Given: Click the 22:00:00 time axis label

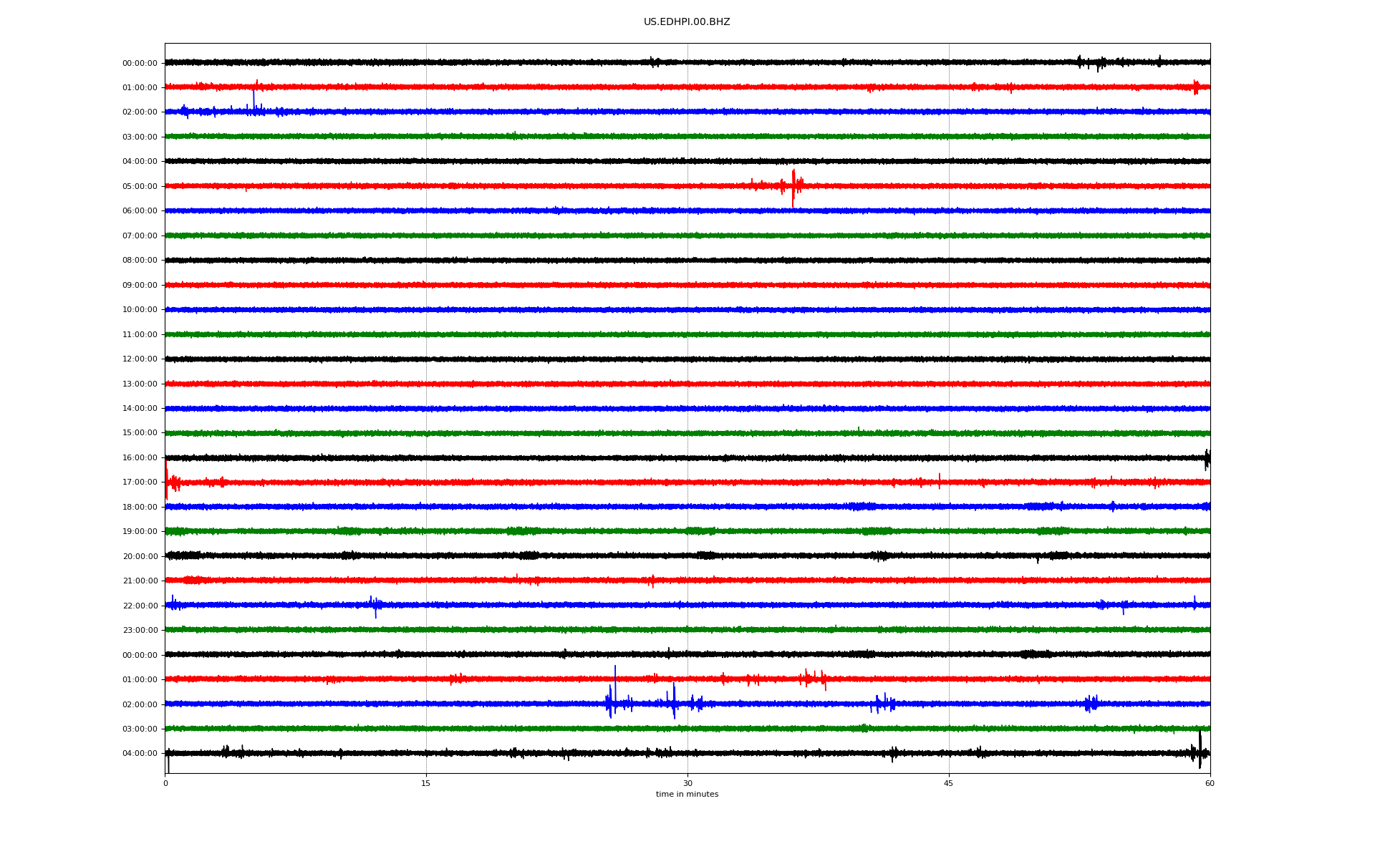Looking at the screenshot, I should click(140, 606).
